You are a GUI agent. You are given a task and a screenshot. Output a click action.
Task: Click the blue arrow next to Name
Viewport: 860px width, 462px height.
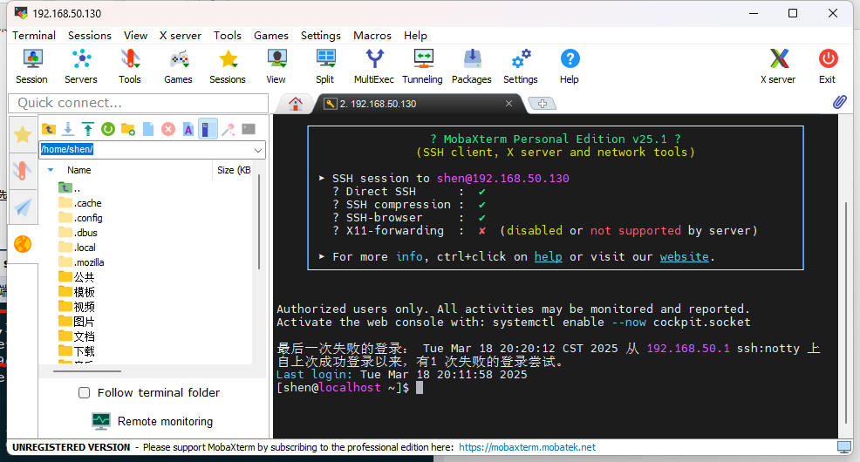click(51, 170)
